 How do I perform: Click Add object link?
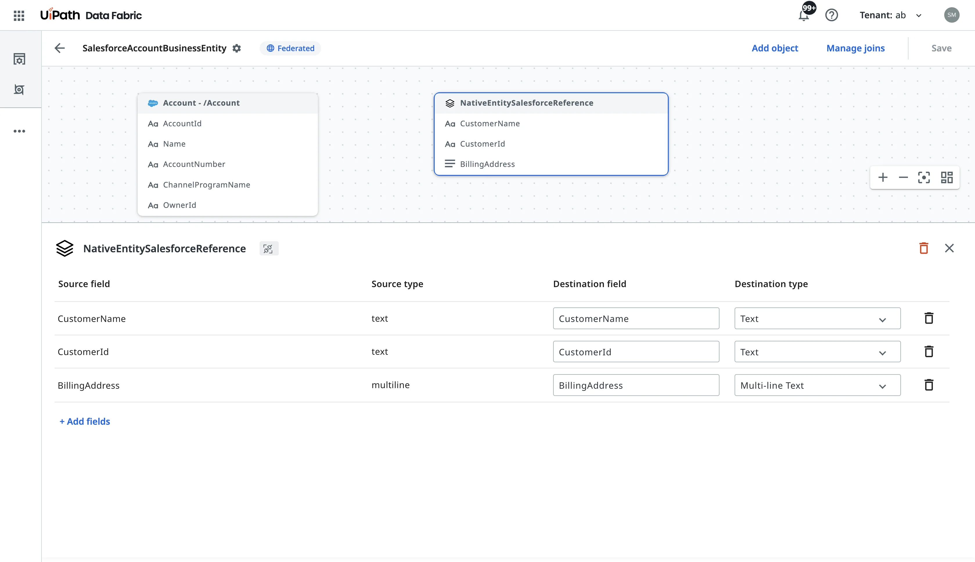pyautogui.click(x=775, y=48)
